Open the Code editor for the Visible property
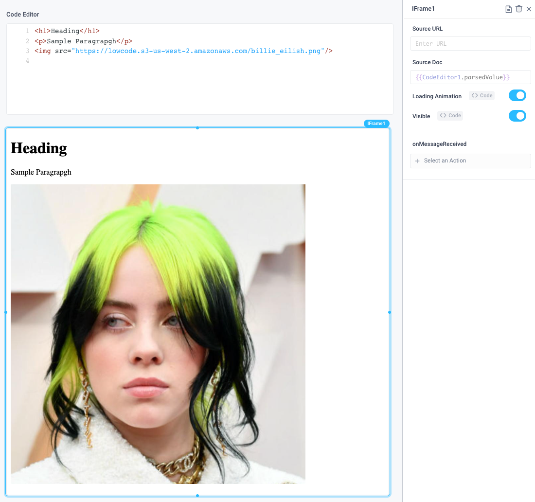535x502 pixels. [x=450, y=115]
